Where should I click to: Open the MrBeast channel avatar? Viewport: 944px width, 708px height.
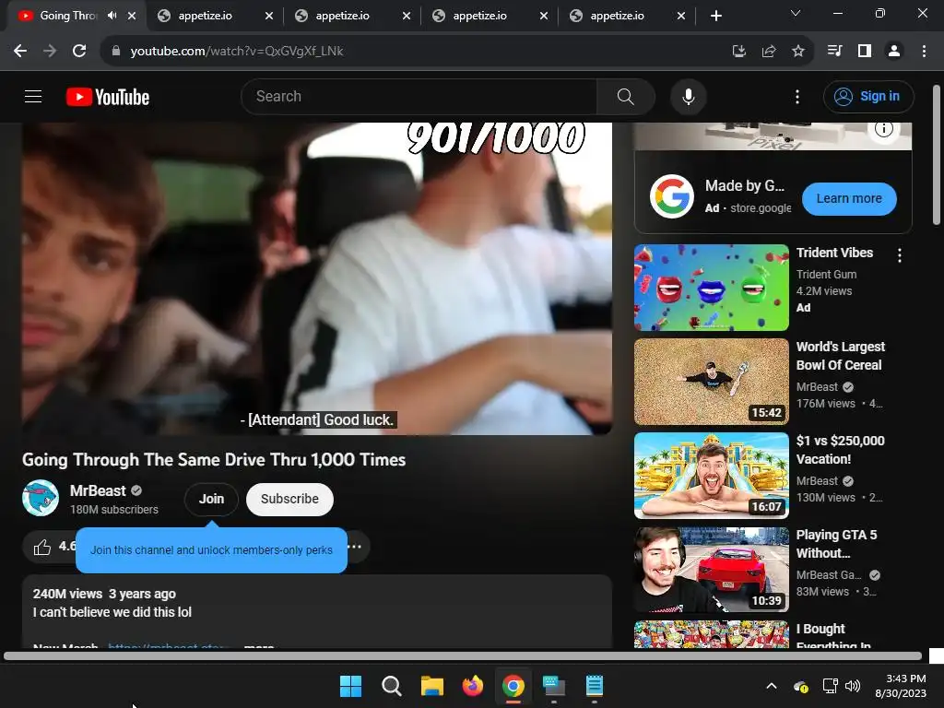[41, 498]
